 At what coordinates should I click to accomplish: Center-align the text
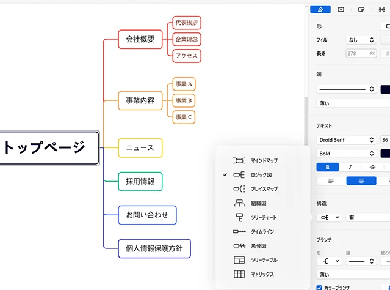361,180
